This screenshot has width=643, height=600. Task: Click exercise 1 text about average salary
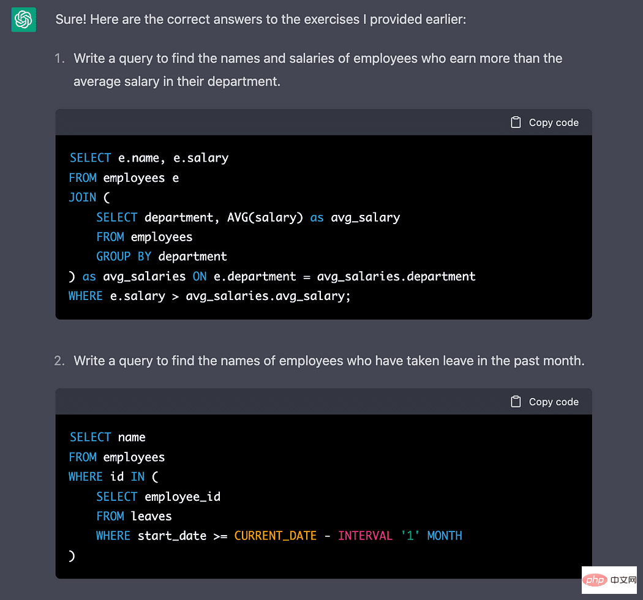318,70
